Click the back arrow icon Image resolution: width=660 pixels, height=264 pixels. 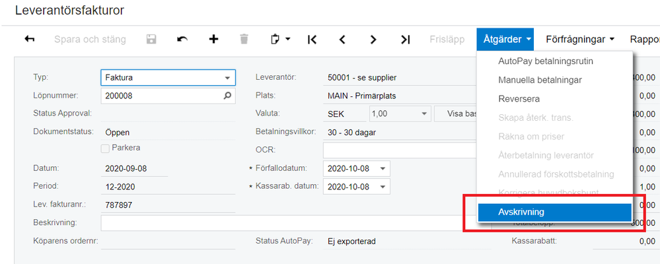[x=30, y=39]
